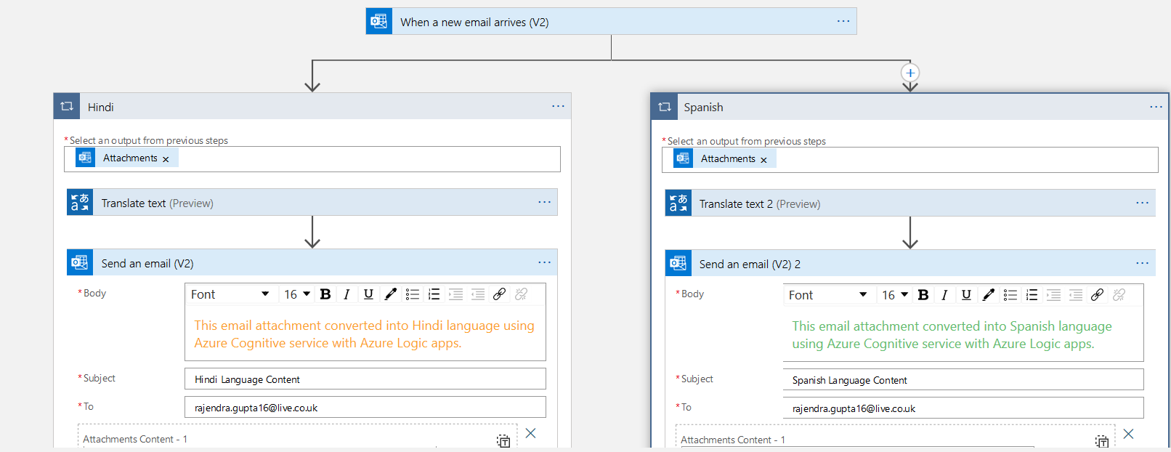The image size is (1171, 452).
Task: Insert bulleted list in Spanish email body
Action: click(x=1010, y=295)
